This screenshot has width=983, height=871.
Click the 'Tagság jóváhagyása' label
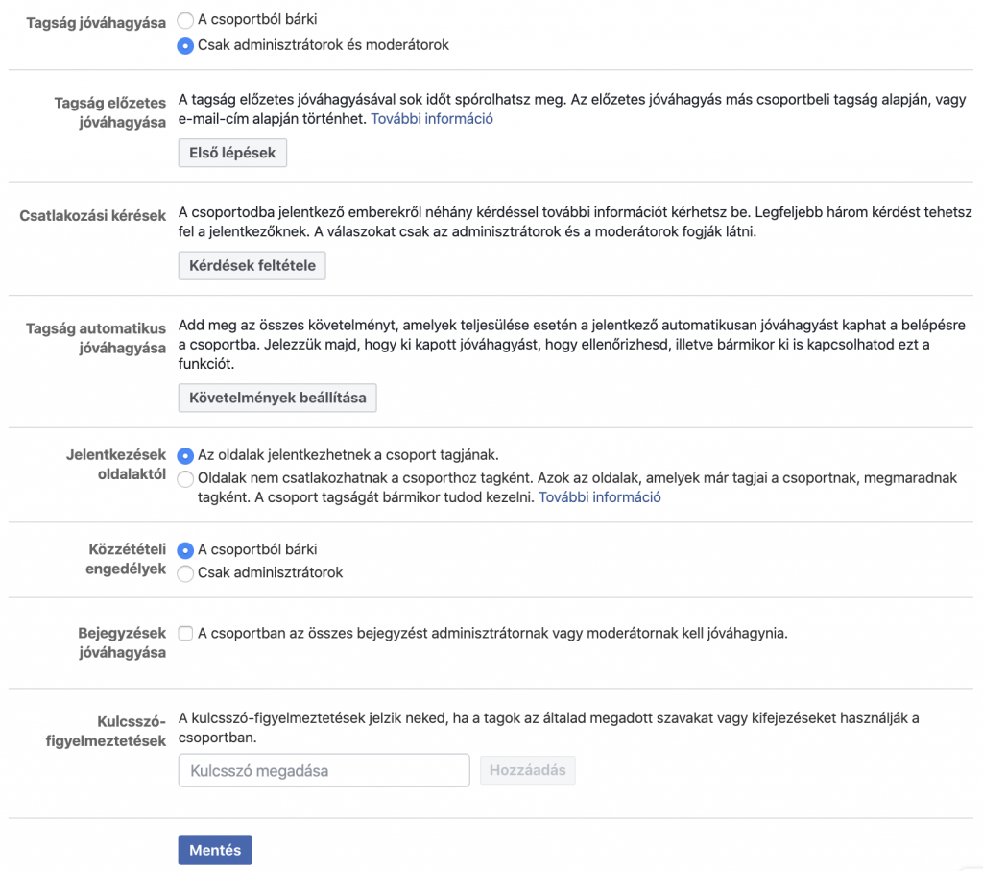coord(96,23)
